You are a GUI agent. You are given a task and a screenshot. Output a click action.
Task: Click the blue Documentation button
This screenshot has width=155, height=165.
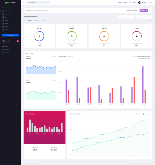point(10,35)
